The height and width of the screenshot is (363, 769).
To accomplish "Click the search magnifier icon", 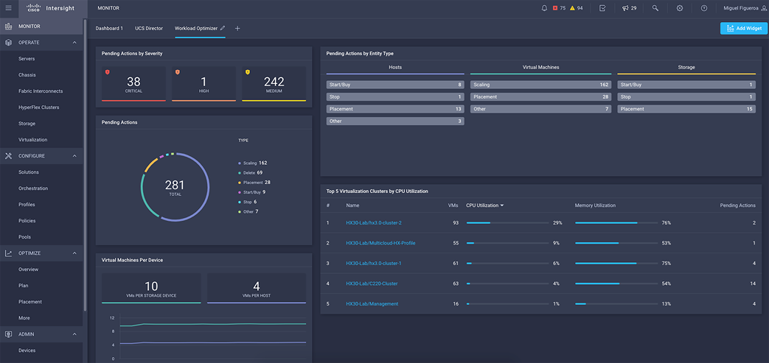I will coord(655,8).
